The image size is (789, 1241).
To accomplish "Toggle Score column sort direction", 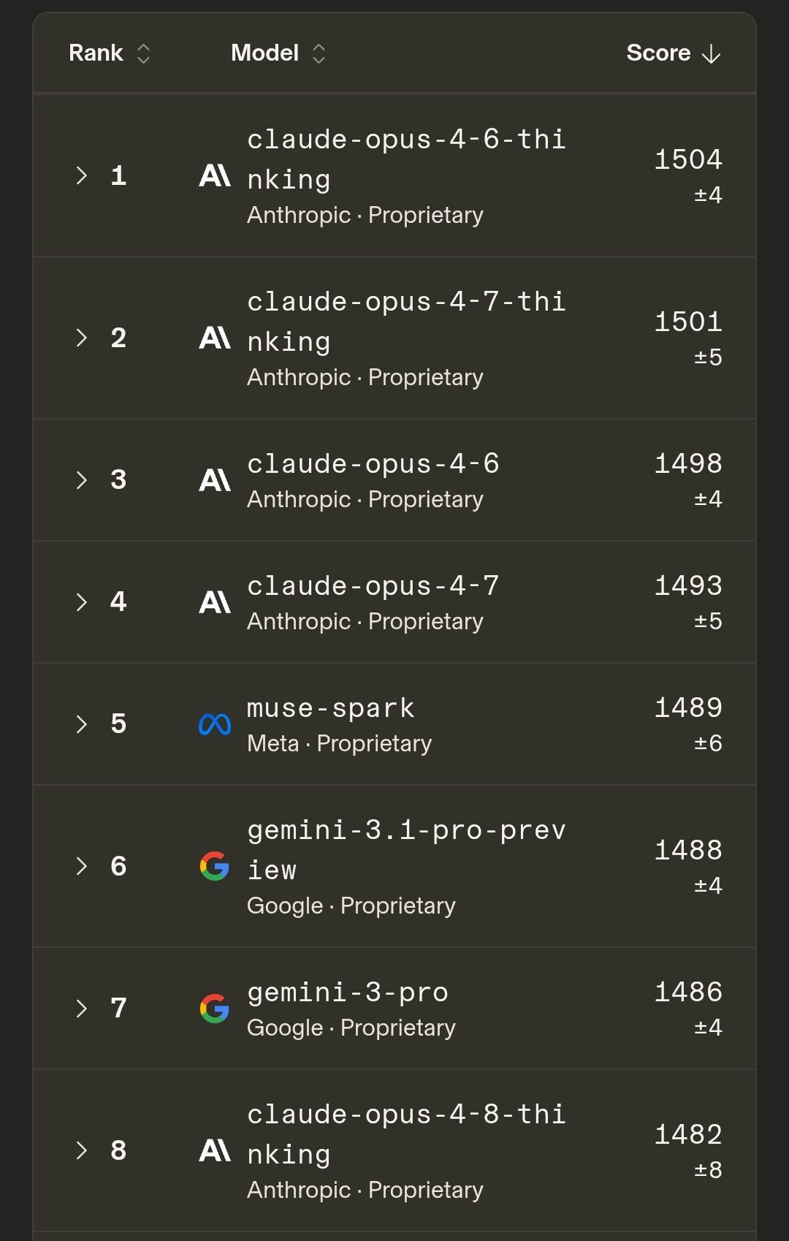I will (x=674, y=53).
